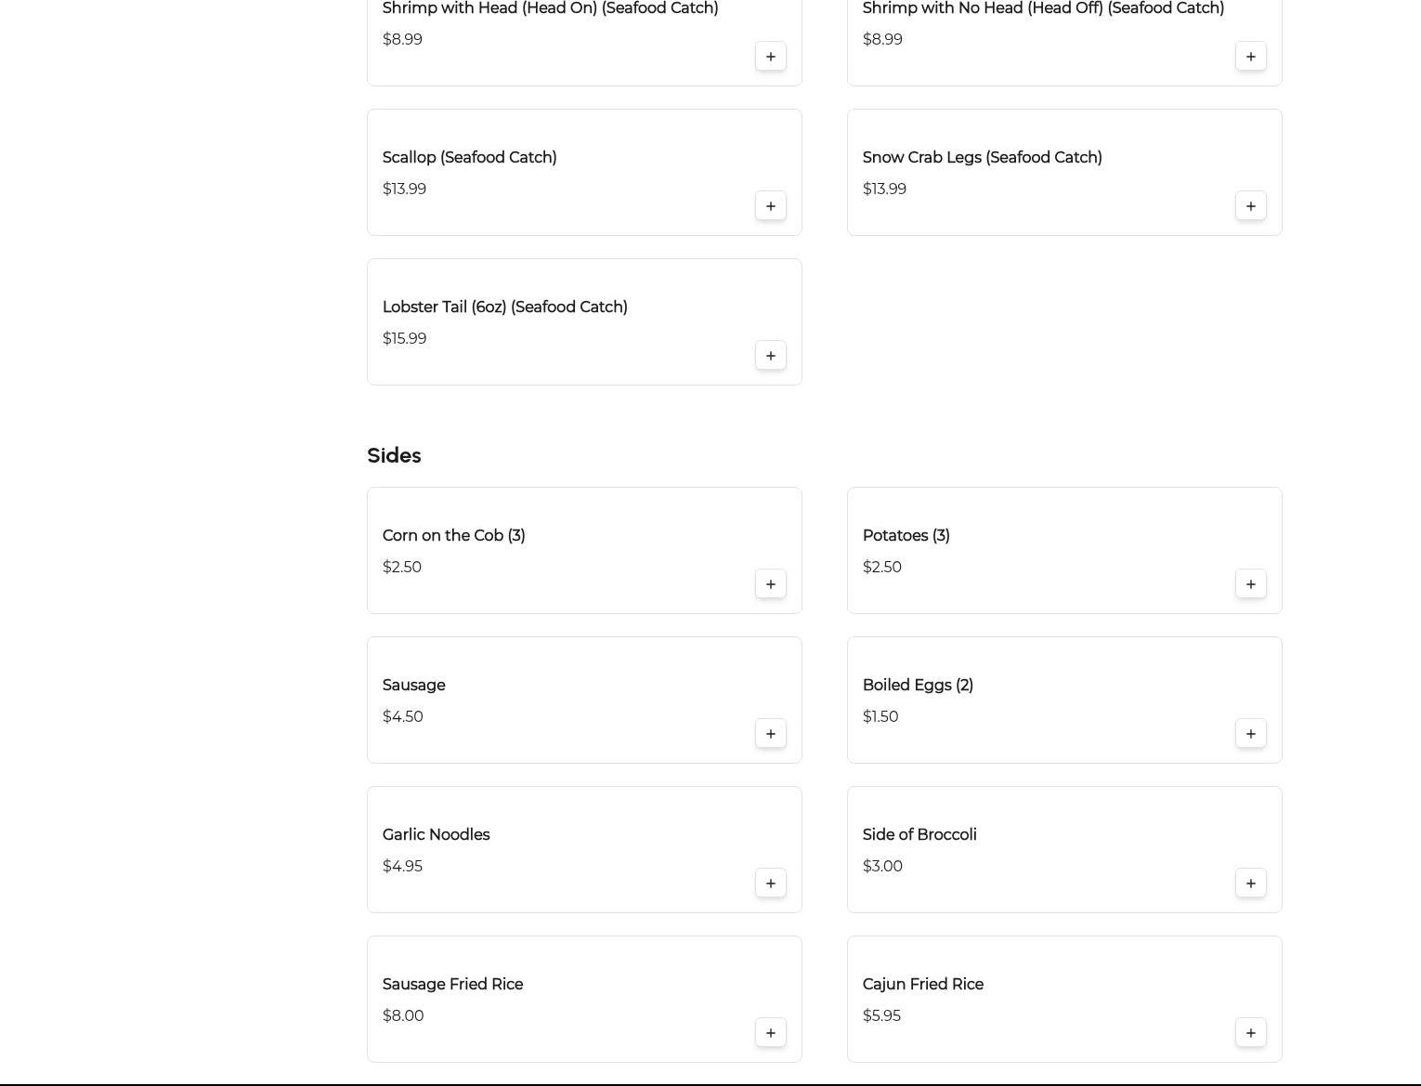Screen dimensions: 1421x1086
Task: Add Lobster Tail (6oz) with plus button
Action: point(770,356)
